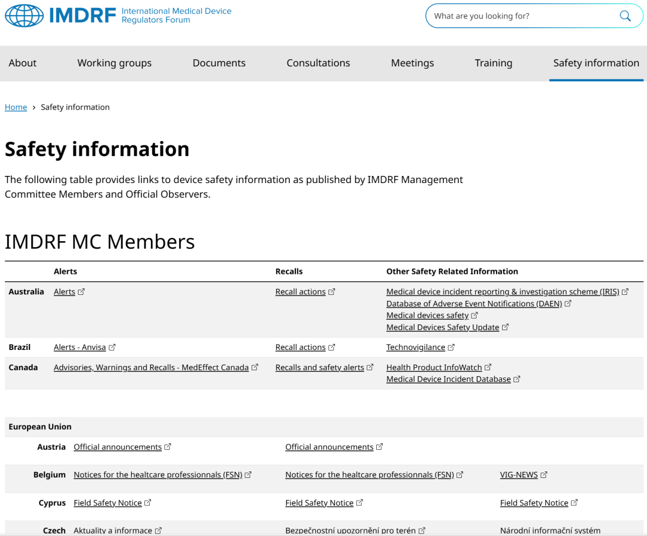
Task: Click the external-link icon beside VIG-NEWS
Action: pyautogui.click(x=544, y=474)
